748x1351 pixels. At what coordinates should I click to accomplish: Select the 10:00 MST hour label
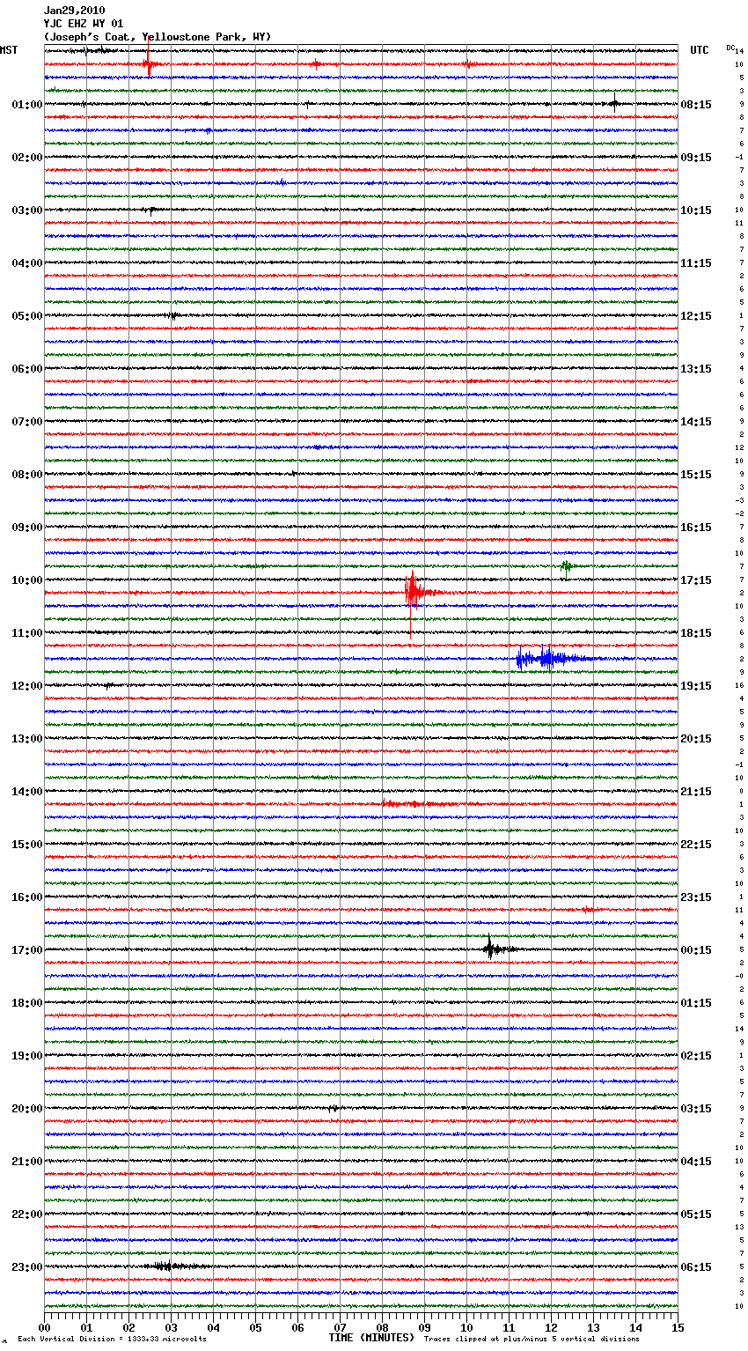click(26, 580)
